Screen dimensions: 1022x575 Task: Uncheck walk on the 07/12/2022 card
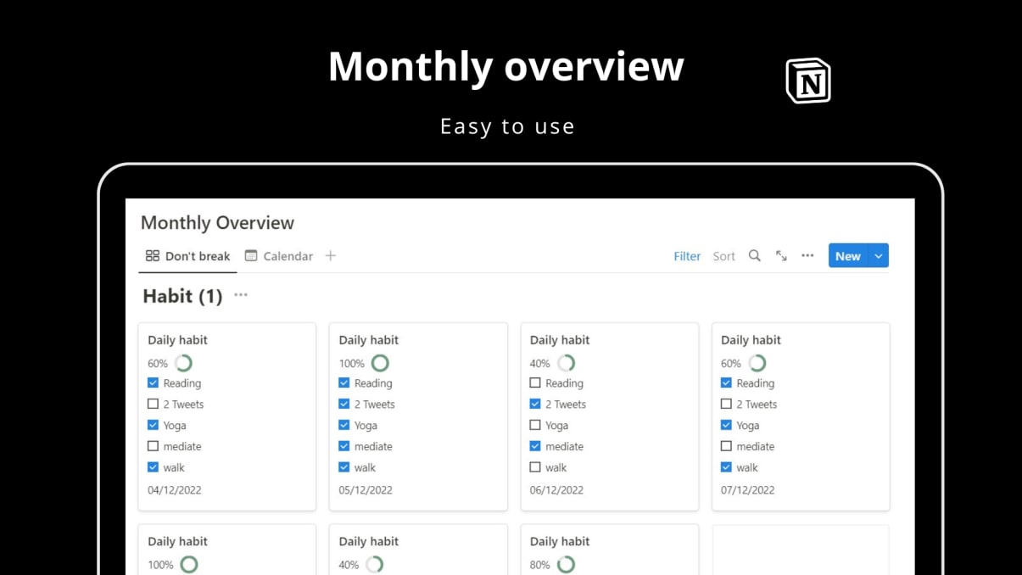point(726,466)
